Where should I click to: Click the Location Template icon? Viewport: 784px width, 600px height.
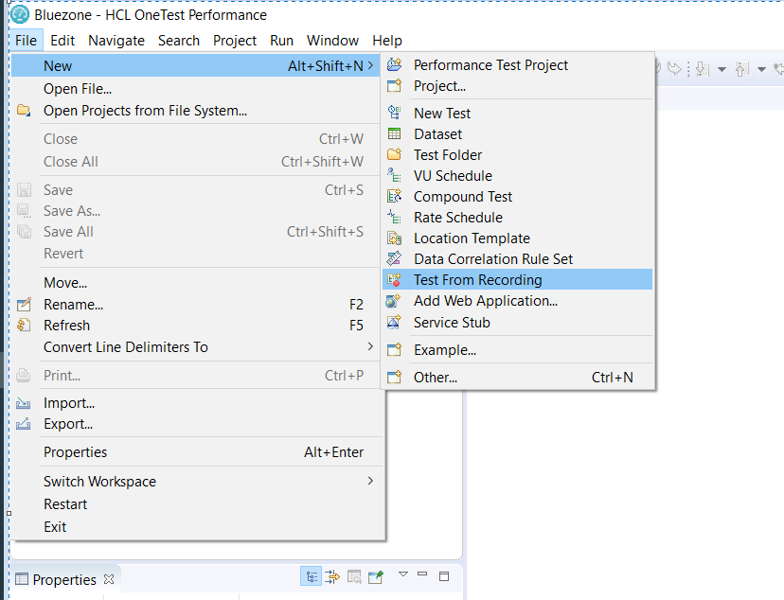click(395, 238)
